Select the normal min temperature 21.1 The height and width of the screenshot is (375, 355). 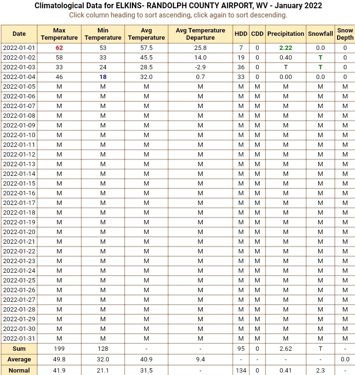pyautogui.click(x=103, y=370)
